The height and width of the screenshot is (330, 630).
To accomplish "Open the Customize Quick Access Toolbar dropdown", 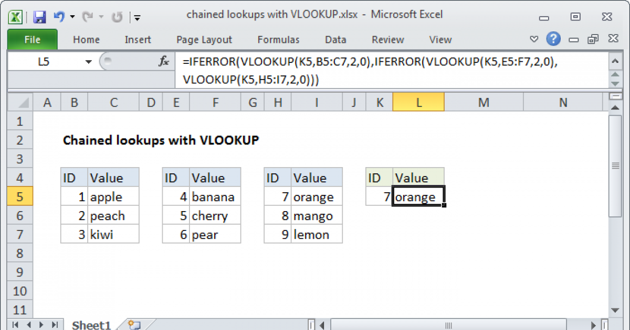I will (x=137, y=17).
